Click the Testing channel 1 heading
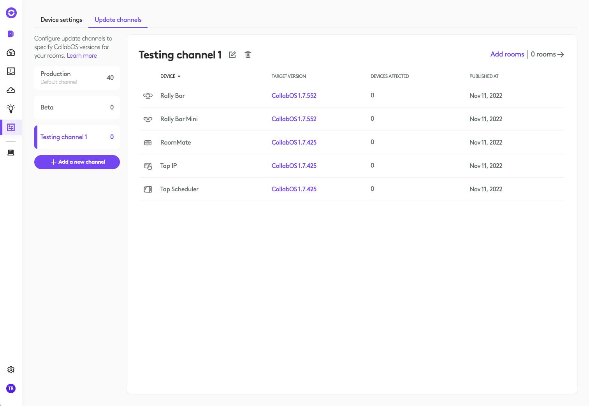Screen dimensions: 589x406 pos(180,55)
